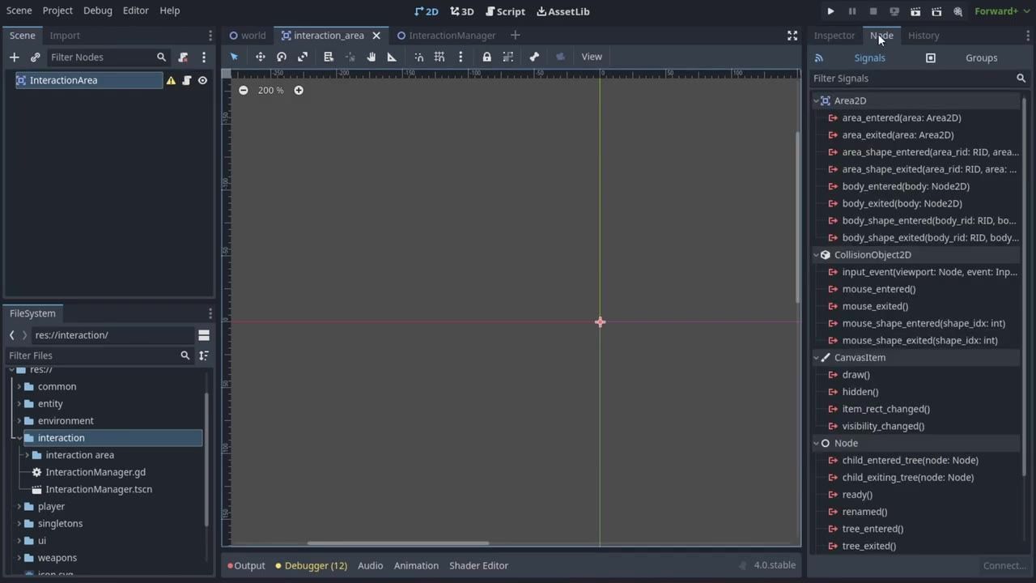
Task: Open the Forward+ renderer dropdown
Action: 1001,11
